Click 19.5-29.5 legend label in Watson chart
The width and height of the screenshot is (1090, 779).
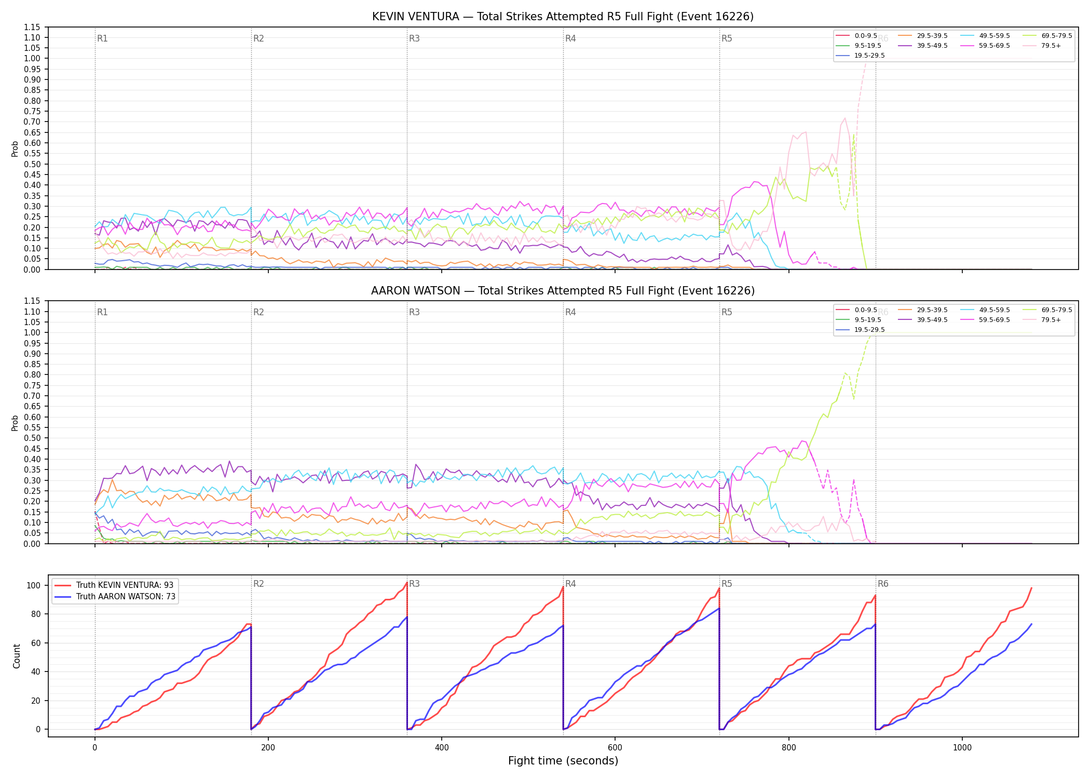(870, 330)
